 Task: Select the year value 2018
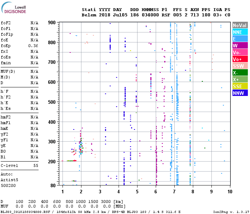click(x=105, y=15)
